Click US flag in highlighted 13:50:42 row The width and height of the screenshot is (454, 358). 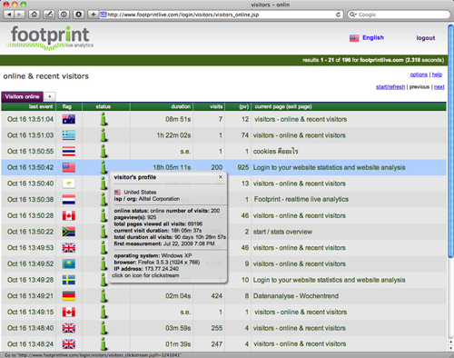tap(69, 167)
